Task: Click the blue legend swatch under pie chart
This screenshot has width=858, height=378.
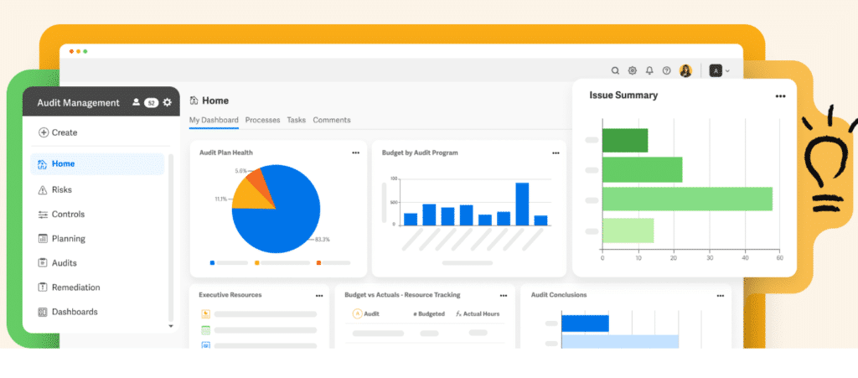Action: point(212,263)
